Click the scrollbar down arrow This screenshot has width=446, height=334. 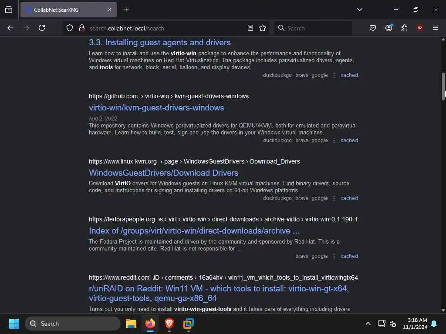[443, 311]
